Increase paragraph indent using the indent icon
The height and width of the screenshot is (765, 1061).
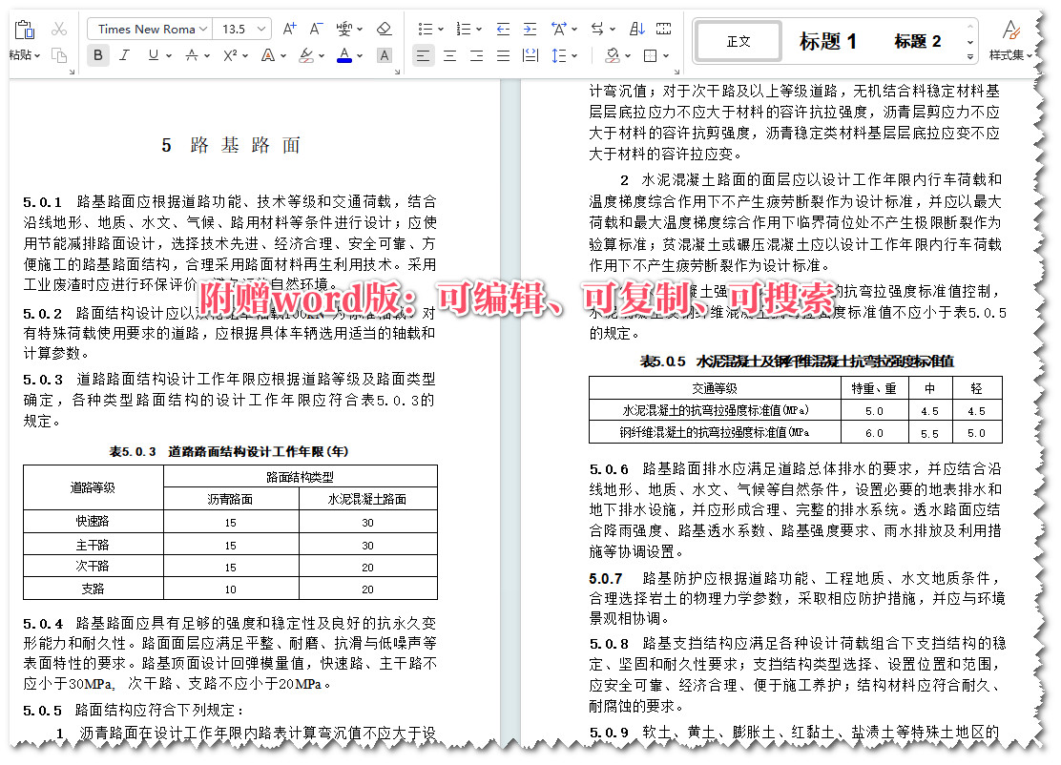529,29
